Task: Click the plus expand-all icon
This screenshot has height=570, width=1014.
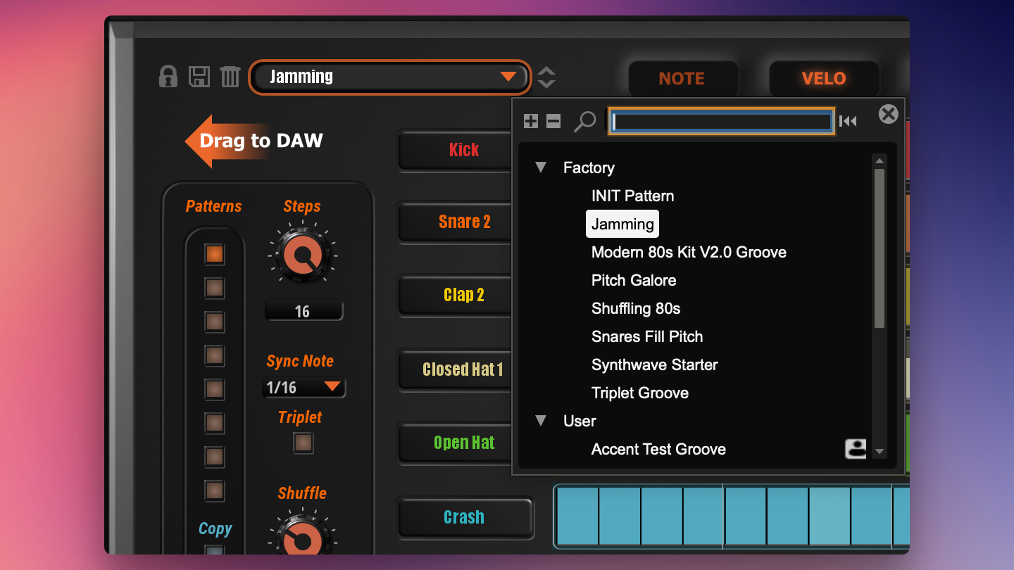Action: 531,121
